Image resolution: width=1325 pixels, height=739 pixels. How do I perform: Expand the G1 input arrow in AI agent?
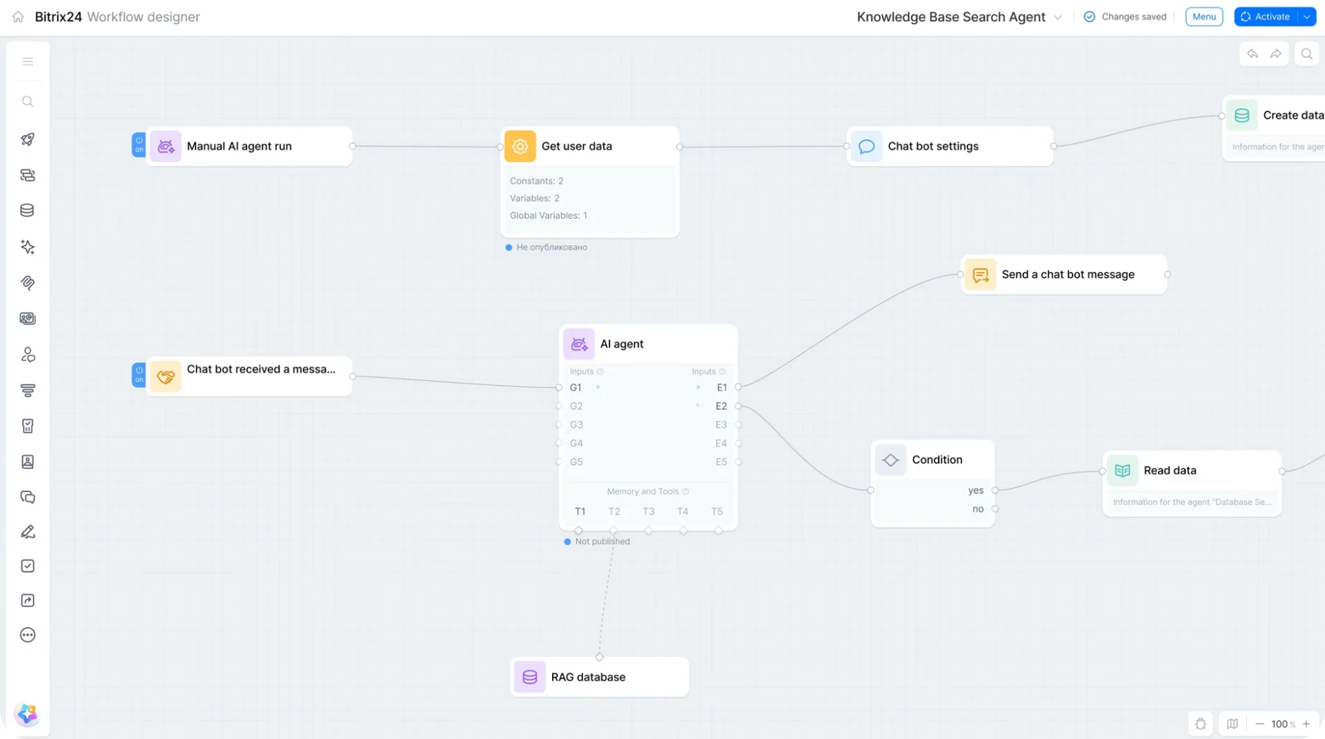click(598, 387)
